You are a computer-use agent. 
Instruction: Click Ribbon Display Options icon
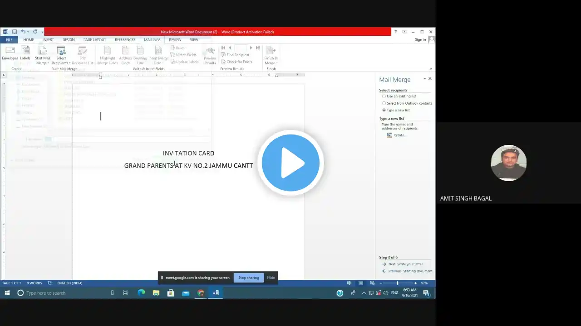[404, 32]
